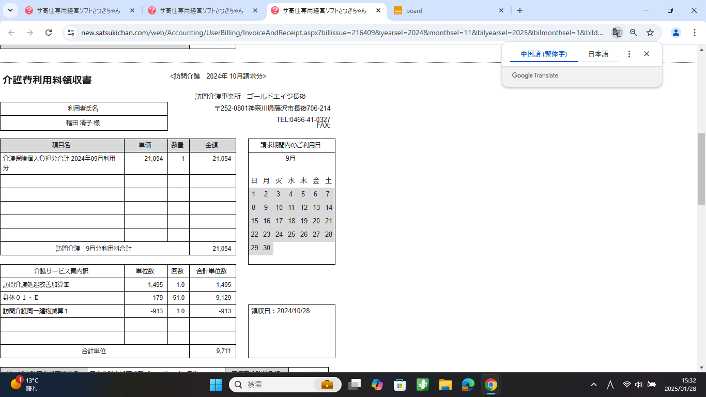Select 日本語 tab in translate popup

(x=598, y=54)
